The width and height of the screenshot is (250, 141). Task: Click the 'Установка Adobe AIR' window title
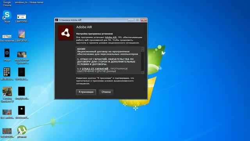[70, 20]
